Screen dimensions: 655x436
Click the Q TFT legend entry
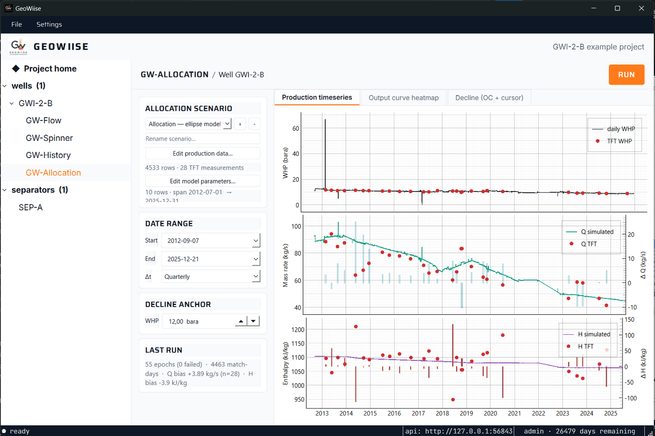[x=583, y=244]
